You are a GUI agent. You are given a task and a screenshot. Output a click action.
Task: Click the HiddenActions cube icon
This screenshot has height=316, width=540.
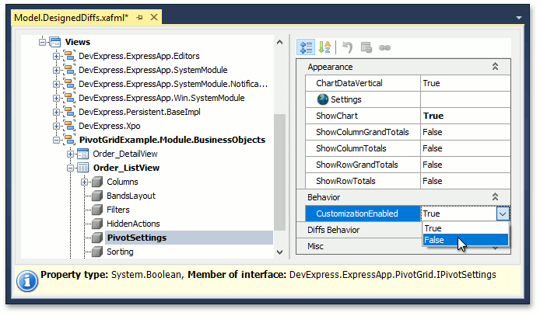click(97, 224)
